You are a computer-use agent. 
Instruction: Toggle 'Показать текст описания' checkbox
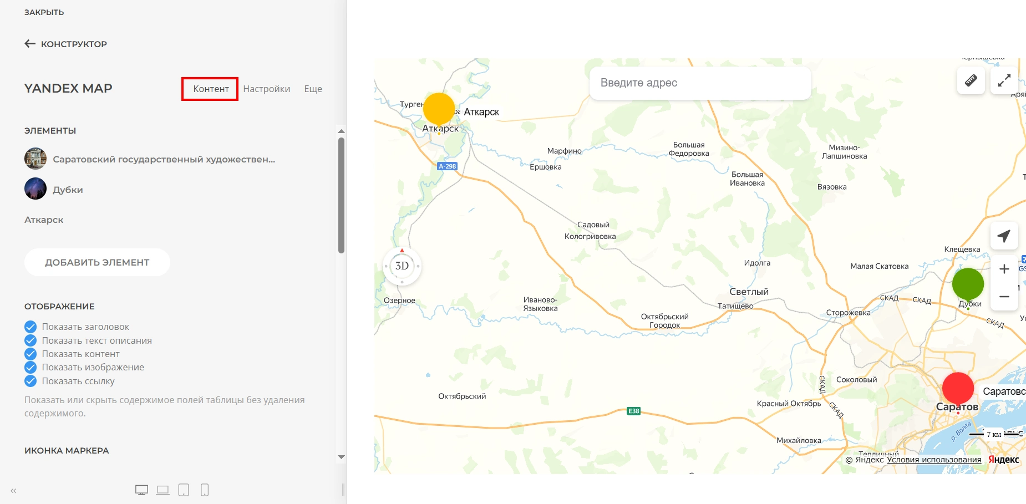pos(31,340)
